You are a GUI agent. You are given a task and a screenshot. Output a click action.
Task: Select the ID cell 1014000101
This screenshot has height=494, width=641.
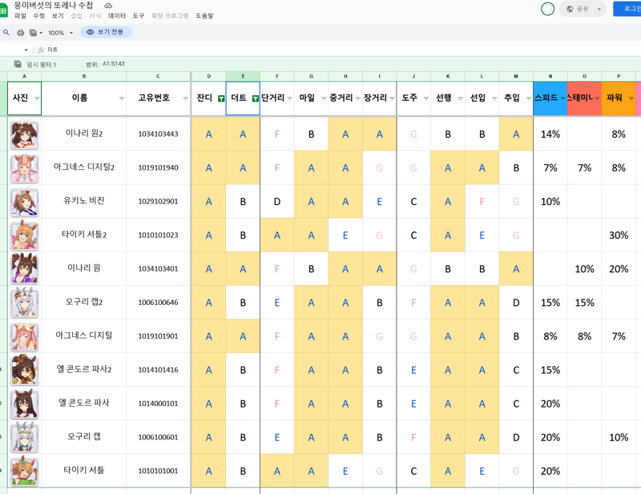point(158,404)
